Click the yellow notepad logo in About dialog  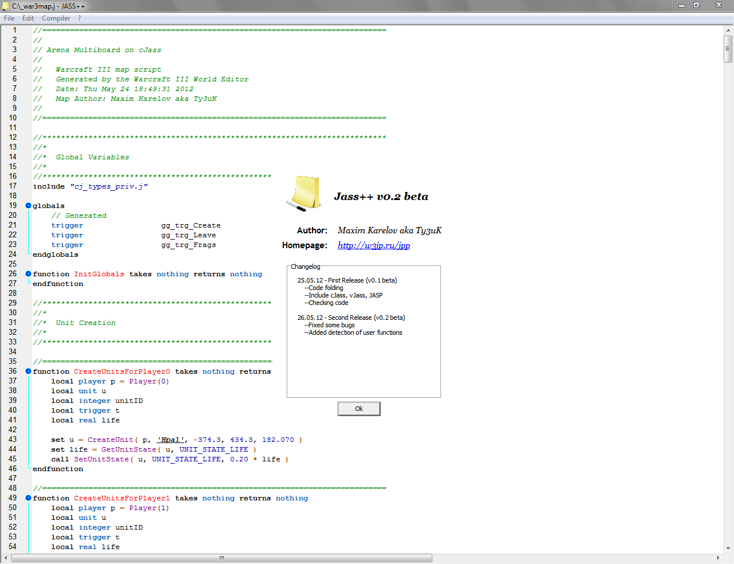click(303, 194)
